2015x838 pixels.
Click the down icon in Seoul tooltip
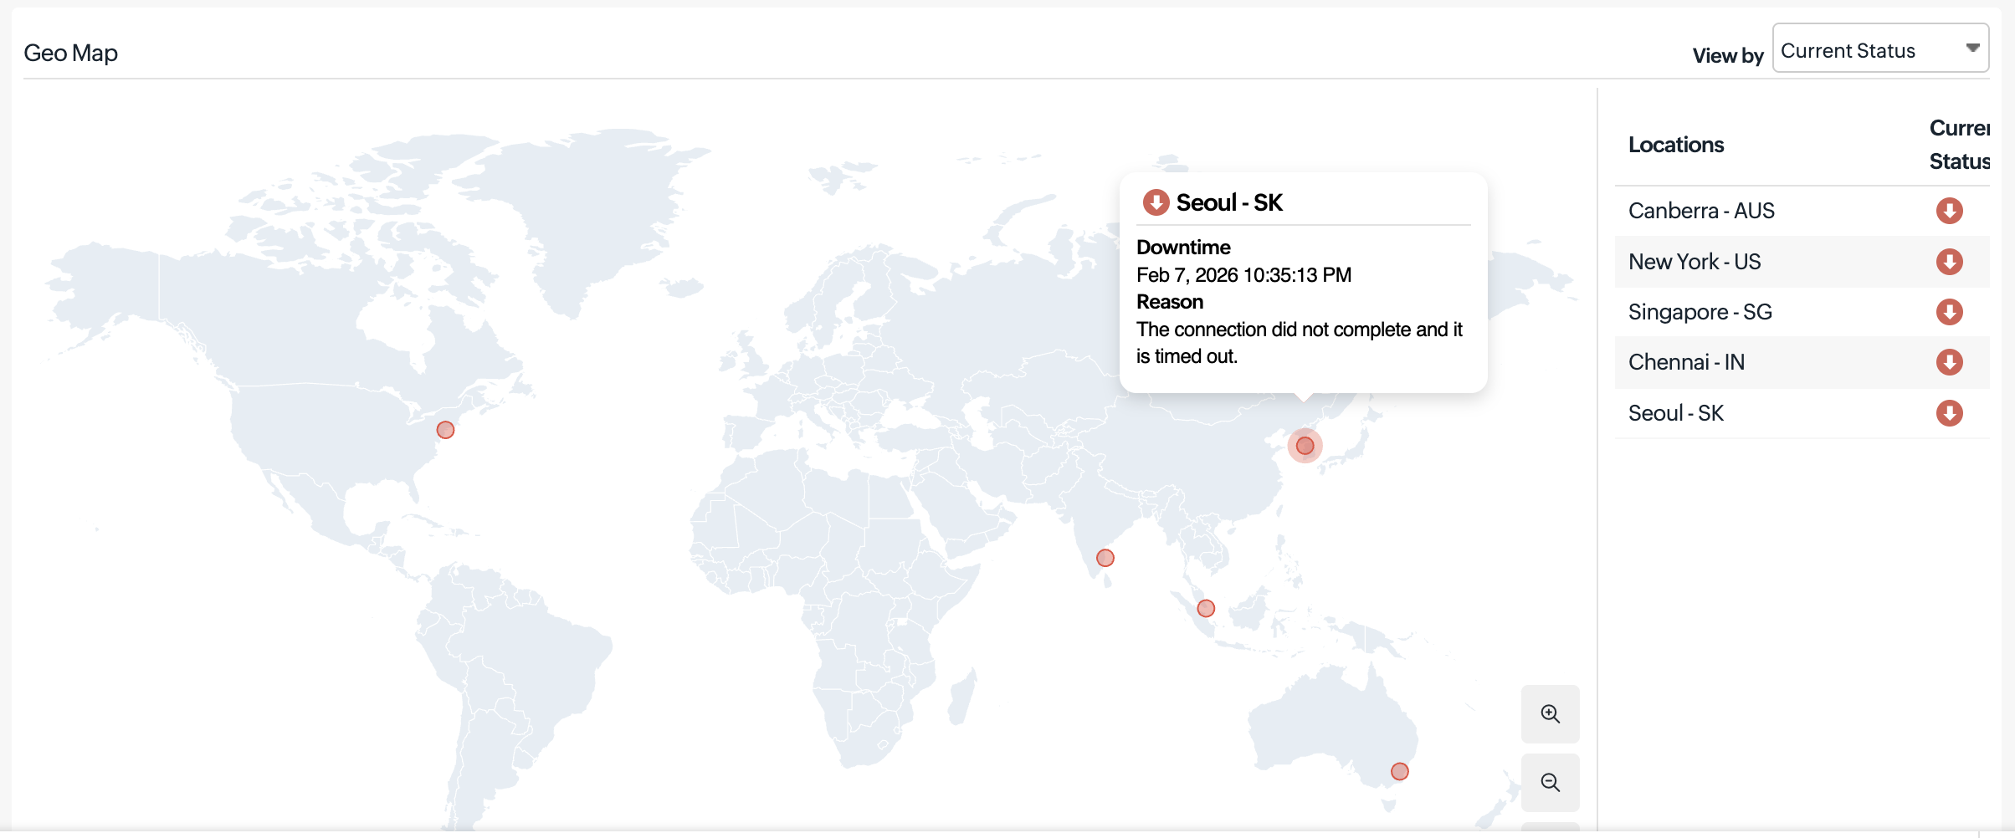click(x=1156, y=202)
